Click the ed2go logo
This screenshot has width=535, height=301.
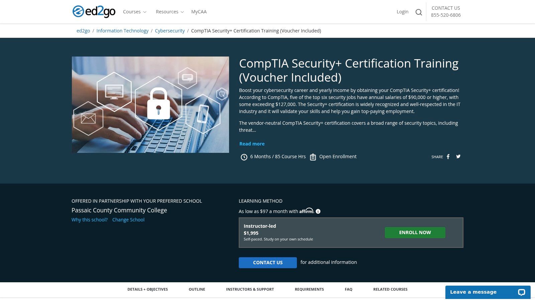94,12
